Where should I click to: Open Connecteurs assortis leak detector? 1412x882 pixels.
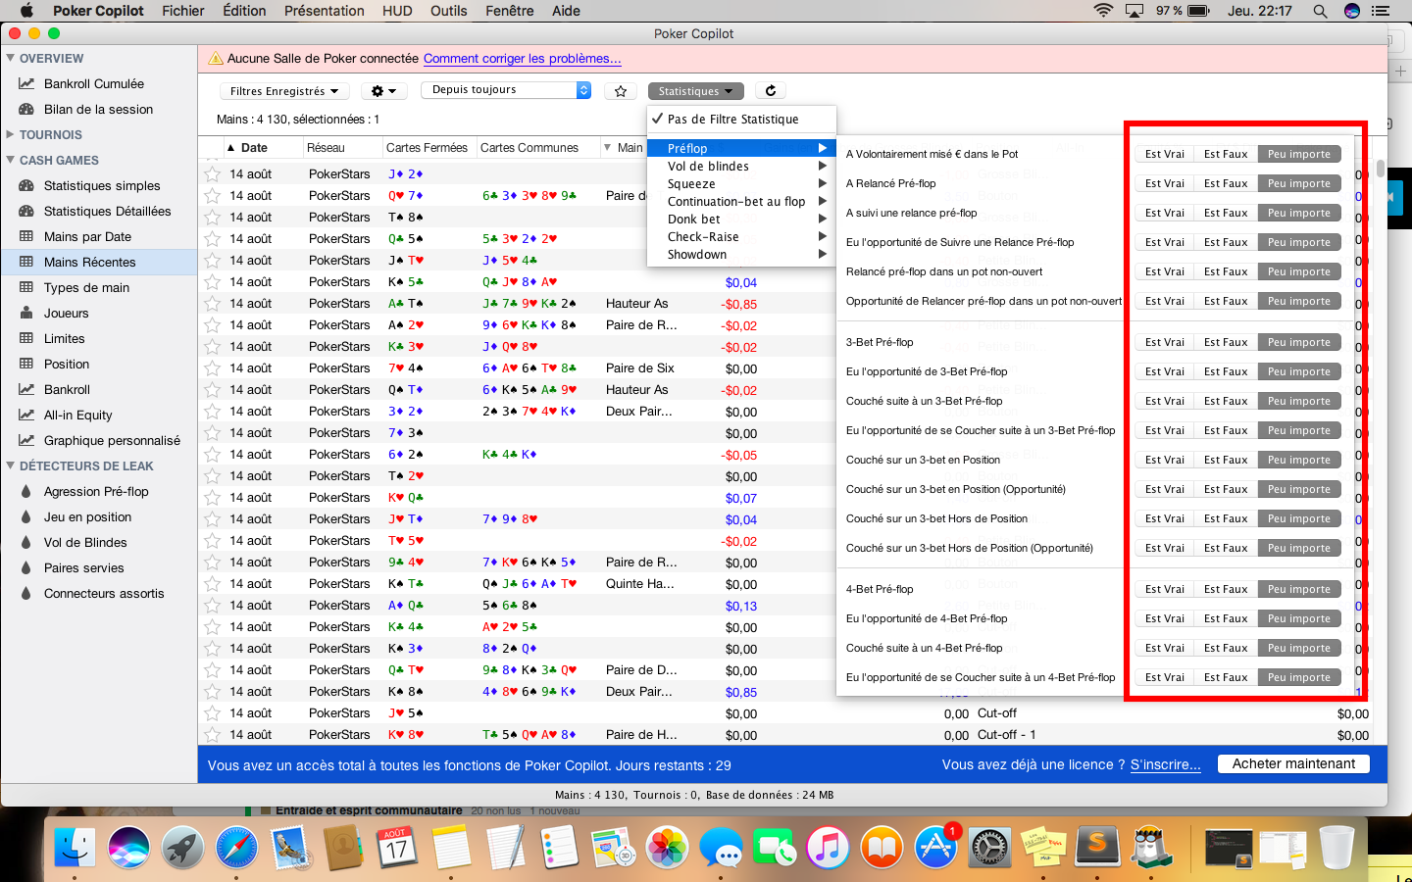point(104,594)
